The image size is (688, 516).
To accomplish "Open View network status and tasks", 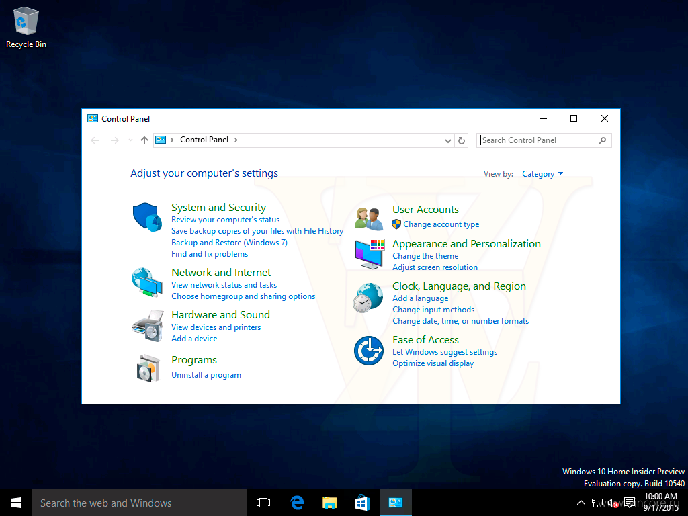I will pyautogui.click(x=224, y=285).
